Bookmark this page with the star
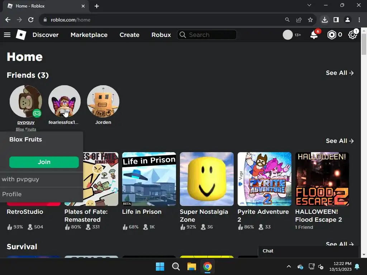The image size is (367, 275). [310, 20]
